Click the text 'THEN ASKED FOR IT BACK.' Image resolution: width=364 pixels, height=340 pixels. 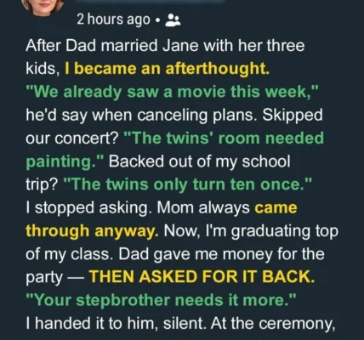202,276
